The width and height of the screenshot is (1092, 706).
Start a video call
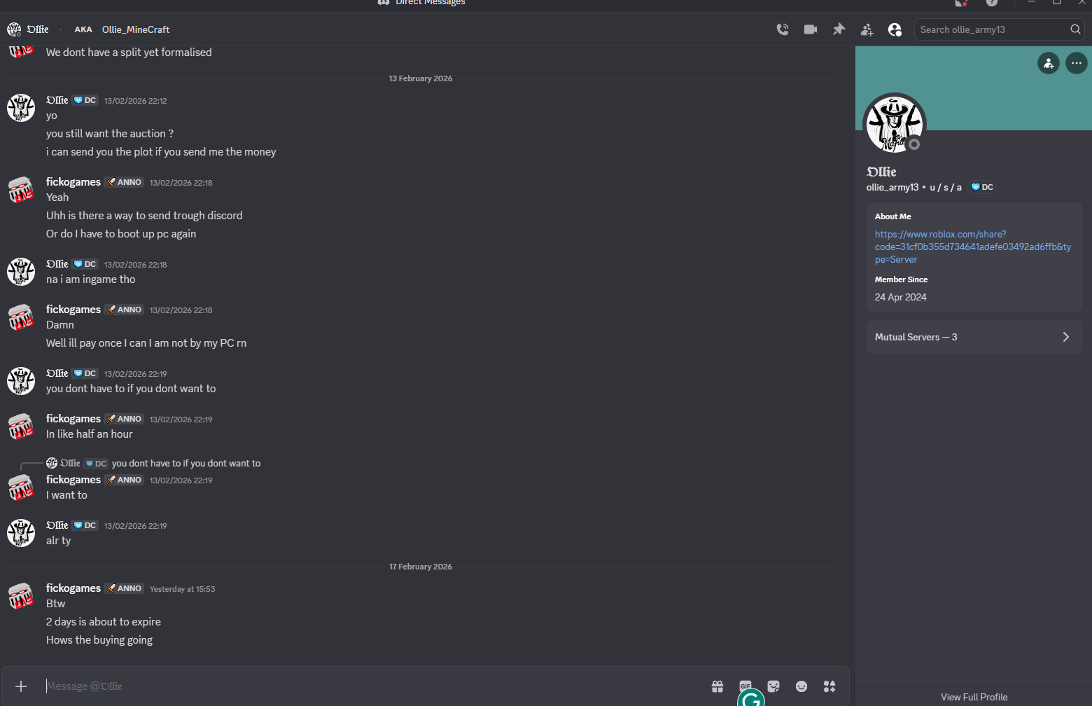[x=811, y=29]
